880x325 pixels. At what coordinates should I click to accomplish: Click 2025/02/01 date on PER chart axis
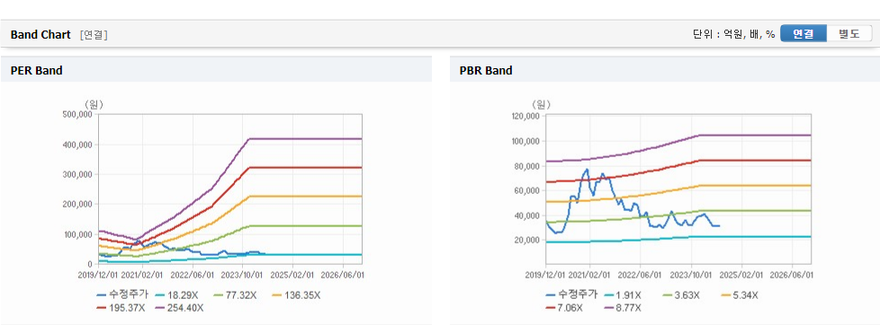pos(293,275)
